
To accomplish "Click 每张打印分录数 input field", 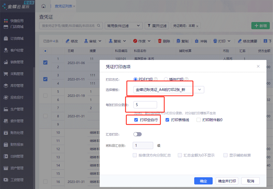I will 145,105.
